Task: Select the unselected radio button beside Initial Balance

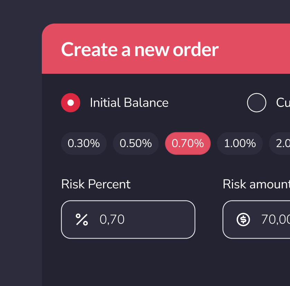Action: coord(256,103)
